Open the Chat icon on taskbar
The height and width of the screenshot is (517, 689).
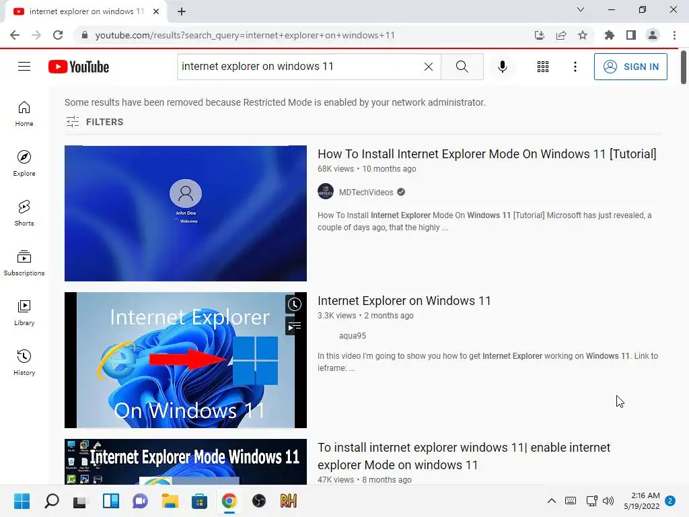pyautogui.click(x=140, y=501)
